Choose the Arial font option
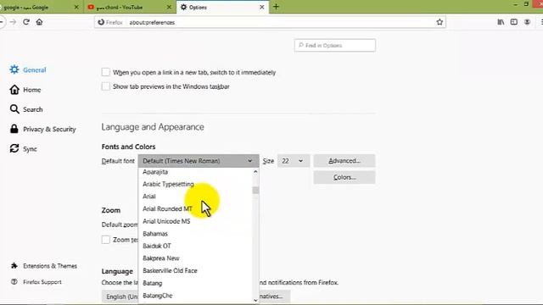 coord(196,197)
